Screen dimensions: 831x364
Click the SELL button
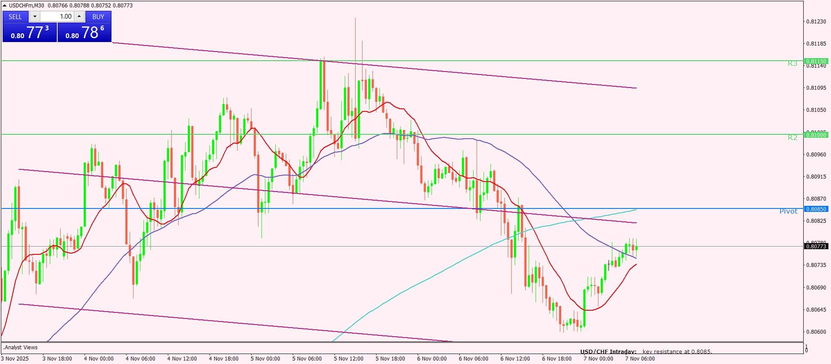[x=15, y=16]
